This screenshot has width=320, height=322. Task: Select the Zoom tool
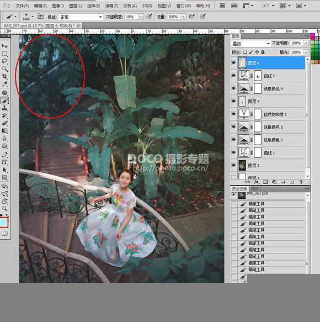point(4,208)
